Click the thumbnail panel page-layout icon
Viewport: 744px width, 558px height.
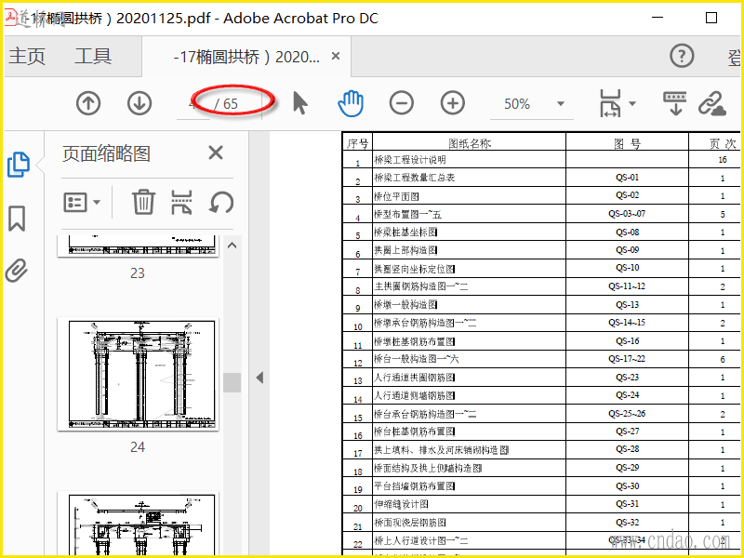181,202
